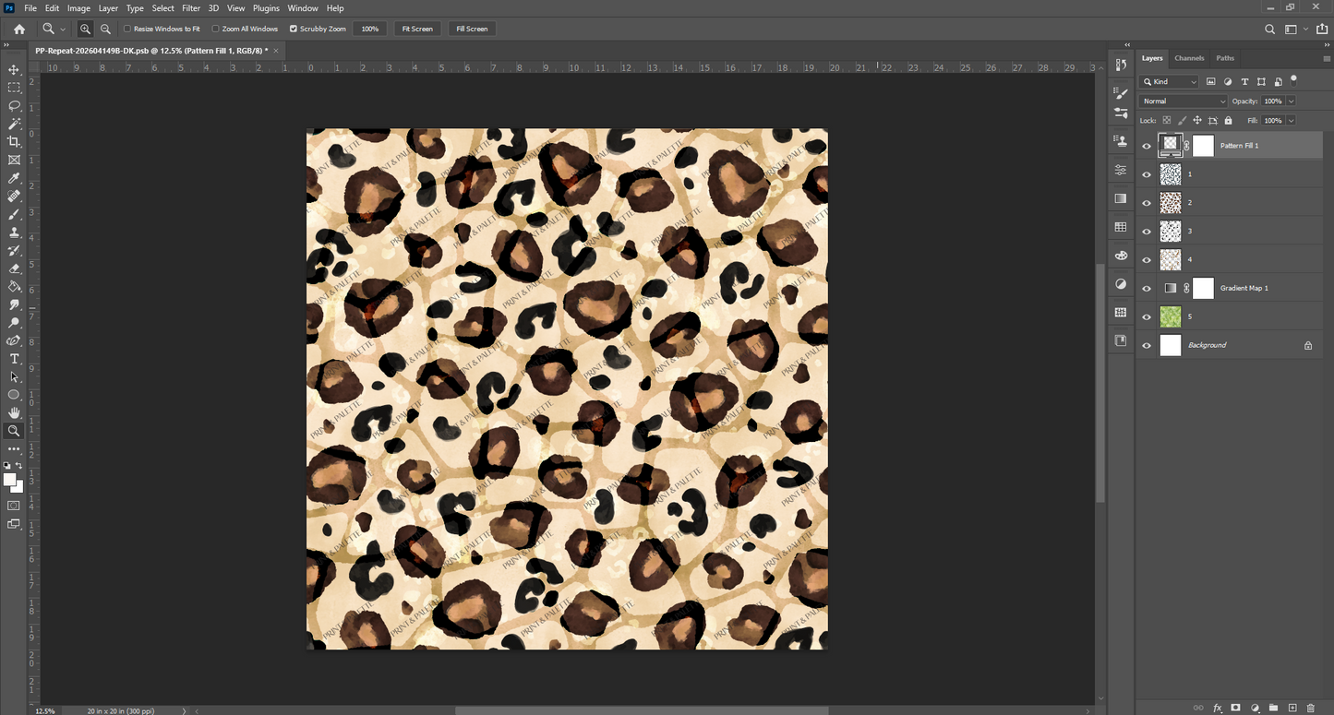The image size is (1334, 715).
Task: Add a layer mask to the layer
Action: (1236, 708)
